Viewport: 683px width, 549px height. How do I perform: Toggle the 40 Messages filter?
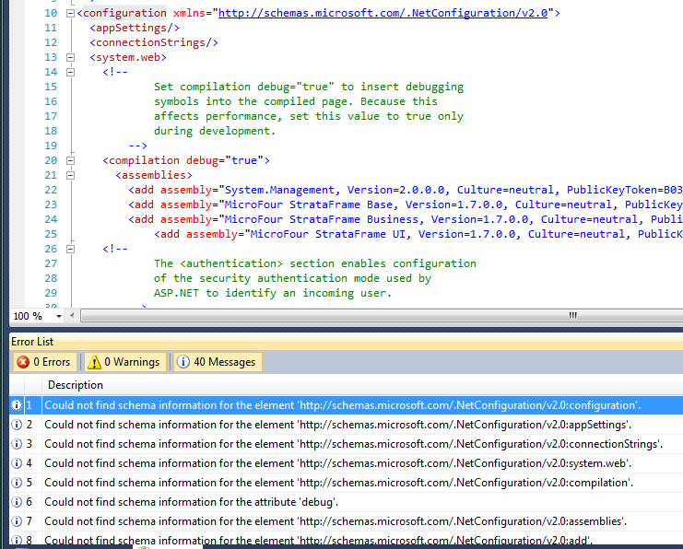[x=217, y=362]
